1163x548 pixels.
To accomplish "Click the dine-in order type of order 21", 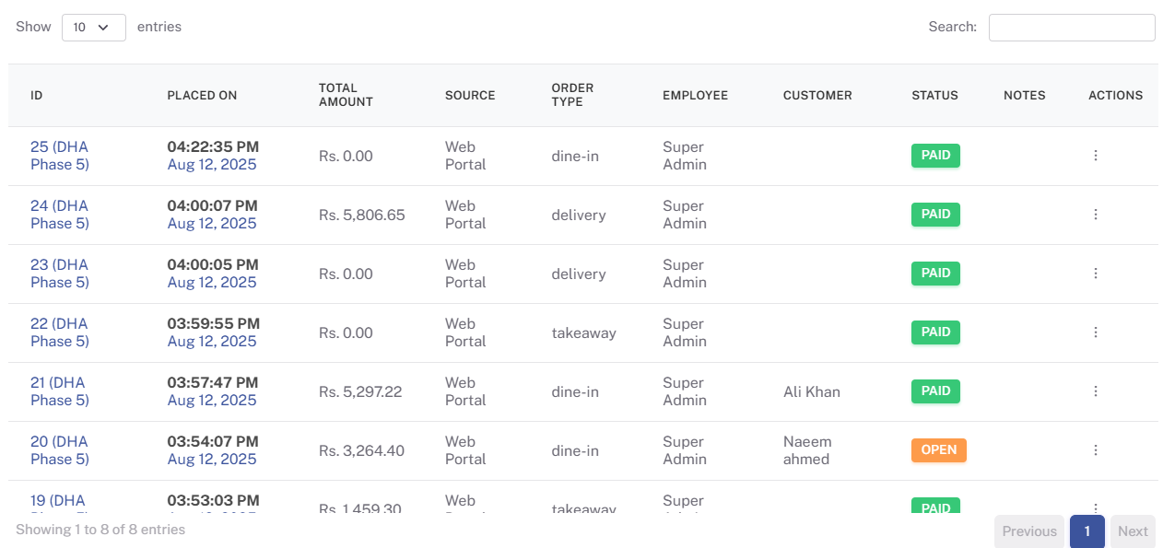I will [x=575, y=392].
